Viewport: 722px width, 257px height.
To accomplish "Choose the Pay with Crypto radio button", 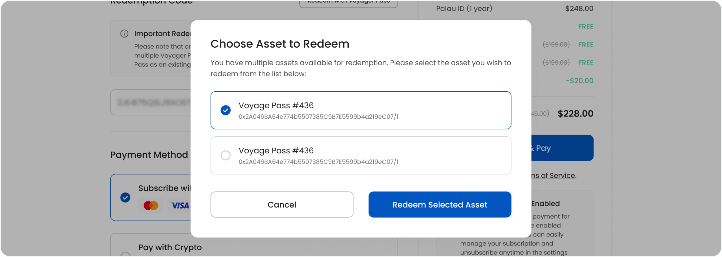I will 125,254.
